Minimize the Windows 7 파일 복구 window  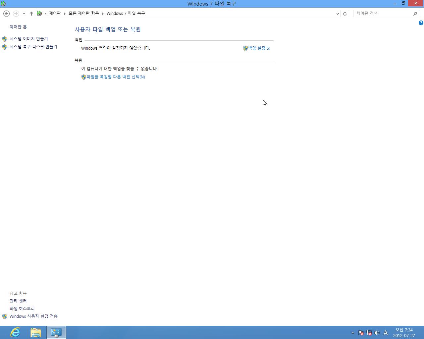coord(395,4)
